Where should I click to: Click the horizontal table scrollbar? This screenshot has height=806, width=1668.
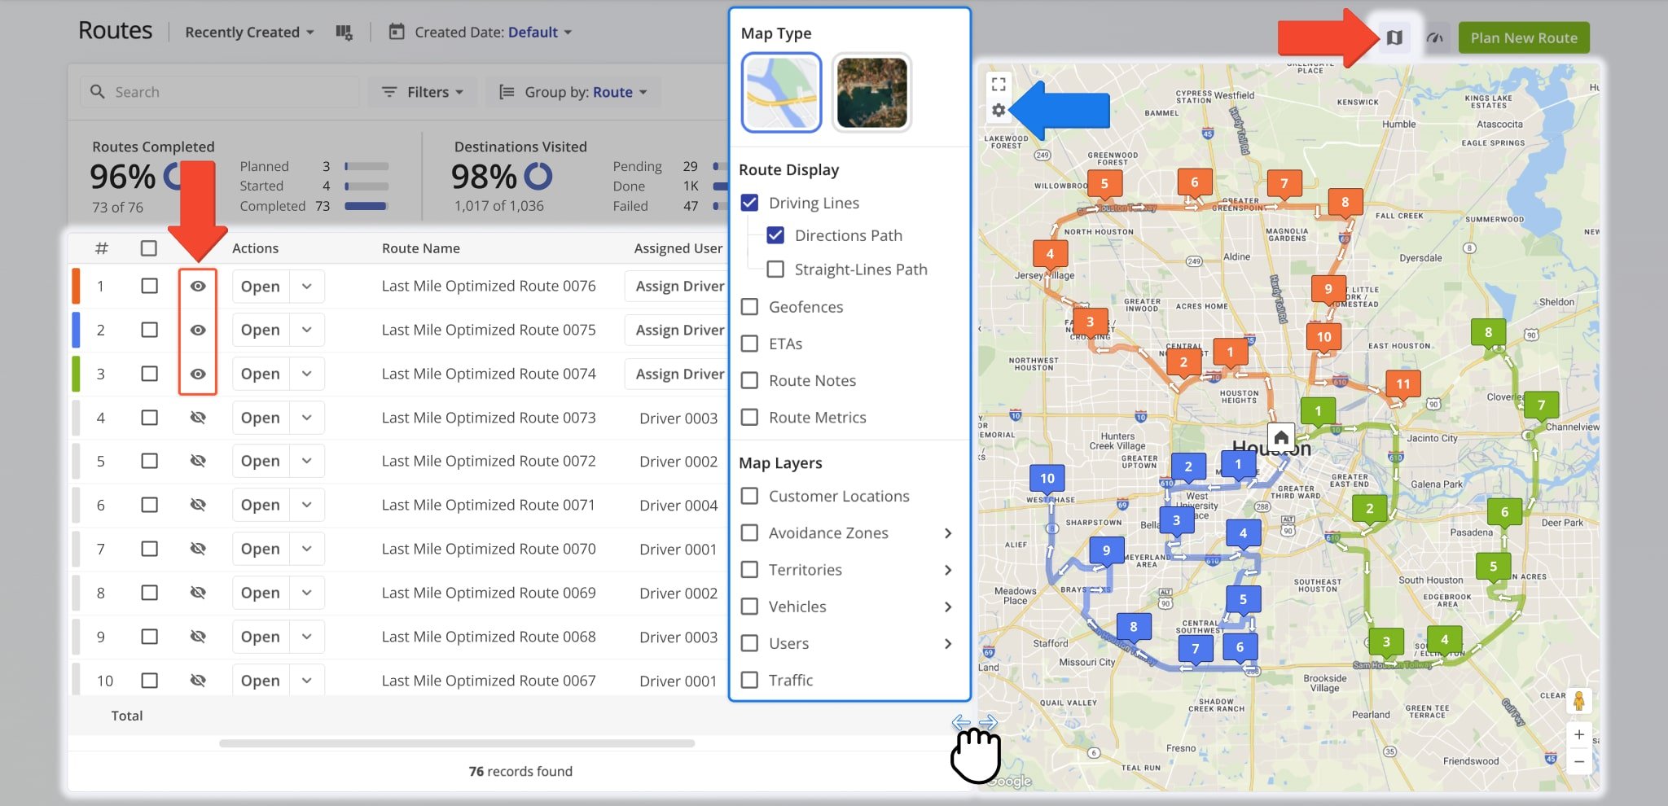click(457, 742)
